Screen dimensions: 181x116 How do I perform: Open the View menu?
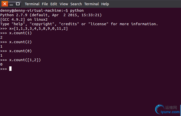[64, 4]
